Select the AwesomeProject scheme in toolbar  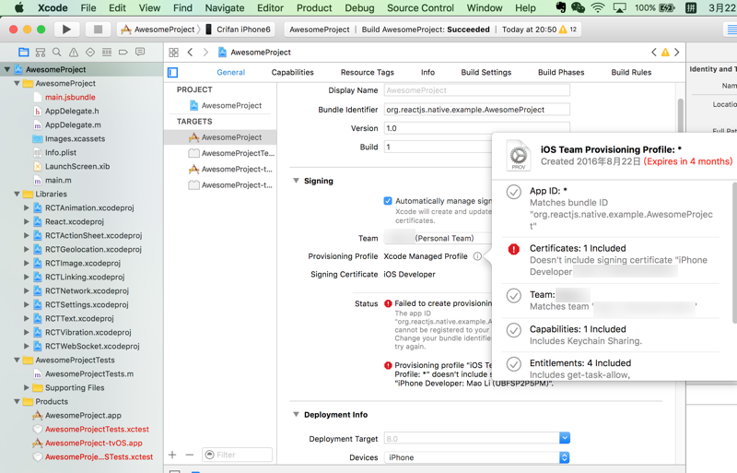tap(158, 30)
